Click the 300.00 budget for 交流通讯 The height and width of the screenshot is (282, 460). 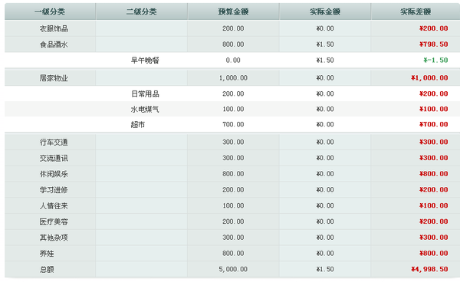(233, 158)
